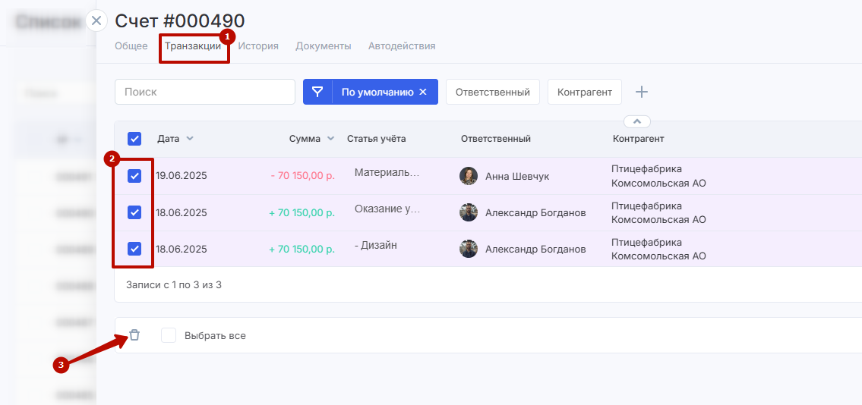Click the Ответственный filter button
The height and width of the screenshot is (405, 862).
point(492,92)
